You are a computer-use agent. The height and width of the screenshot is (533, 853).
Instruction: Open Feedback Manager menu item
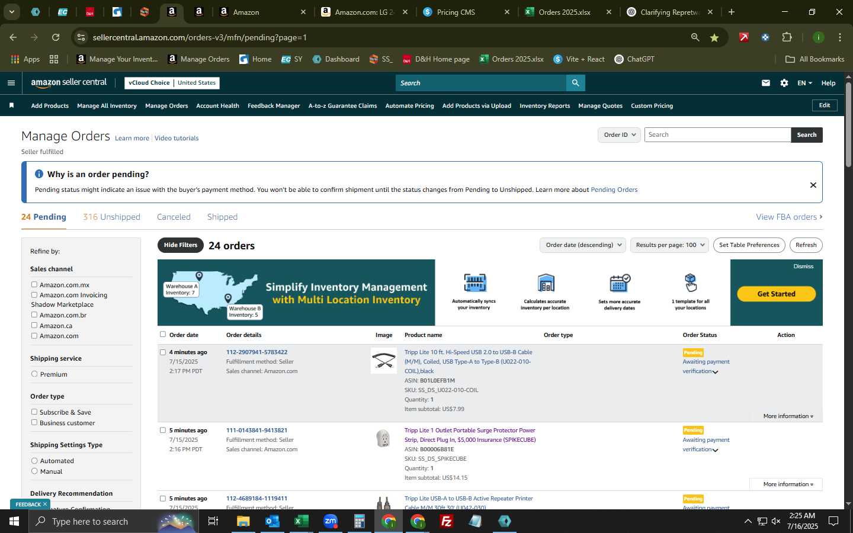[274, 106]
